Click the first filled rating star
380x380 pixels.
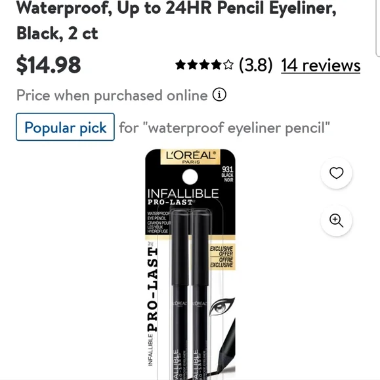pyautogui.click(x=180, y=65)
